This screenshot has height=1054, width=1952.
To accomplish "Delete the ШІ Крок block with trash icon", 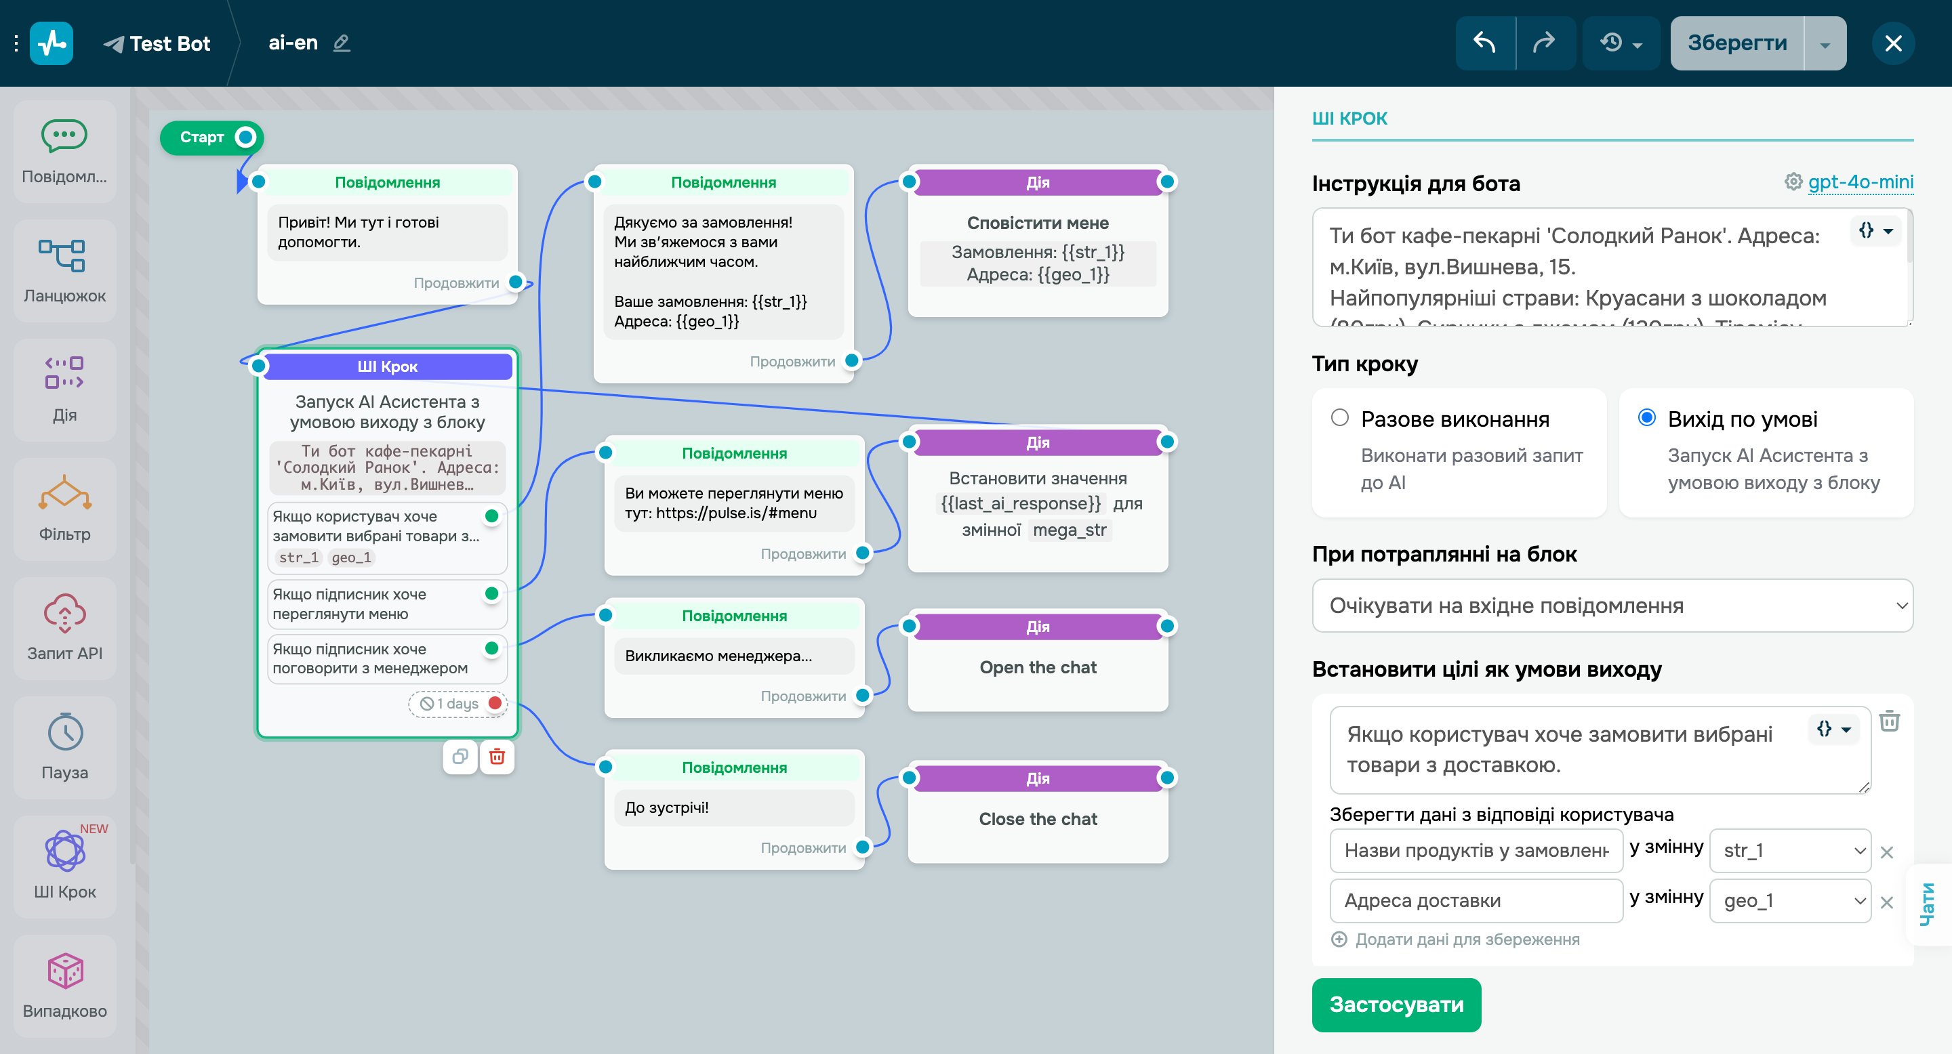I will point(497,757).
